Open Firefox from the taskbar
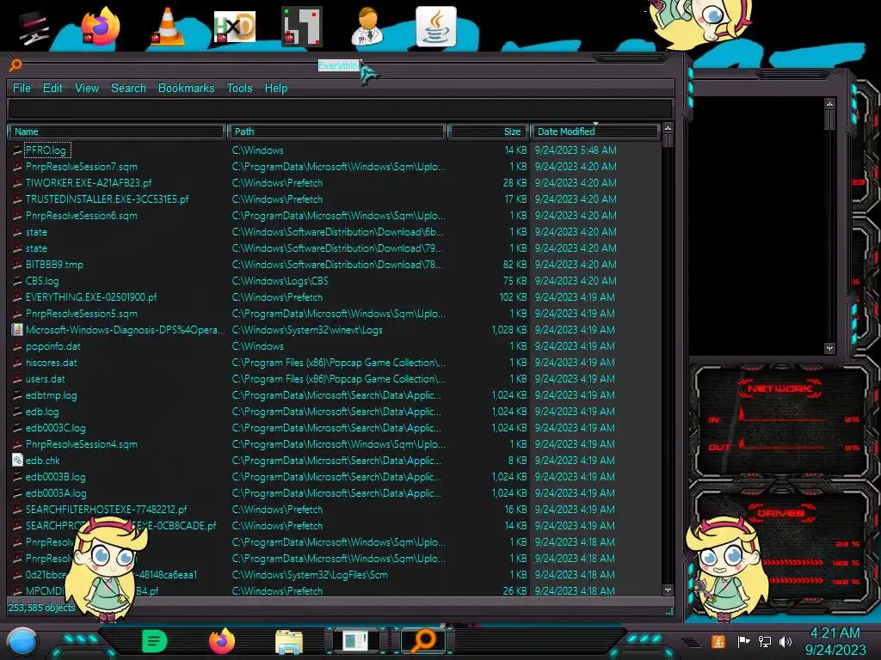The height and width of the screenshot is (660, 881). click(x=222, y=641)
